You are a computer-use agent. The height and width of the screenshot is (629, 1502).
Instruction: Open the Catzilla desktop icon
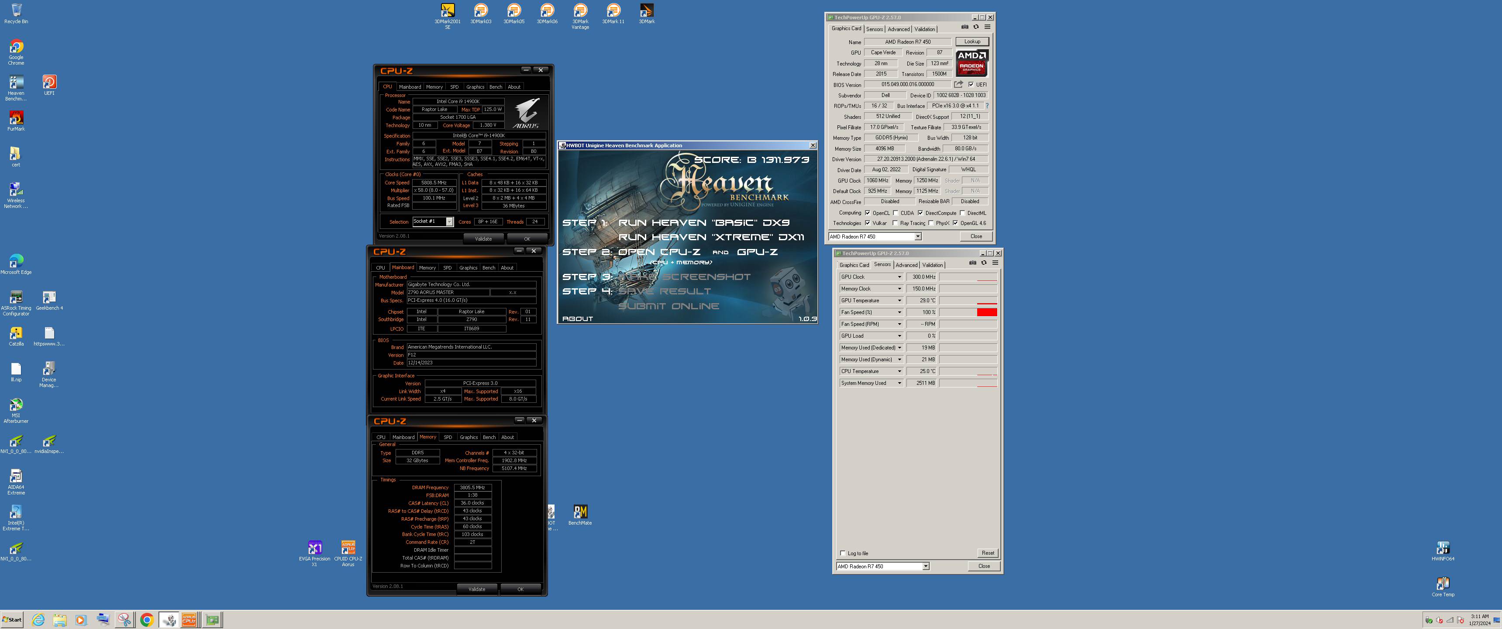coord(16,336)
